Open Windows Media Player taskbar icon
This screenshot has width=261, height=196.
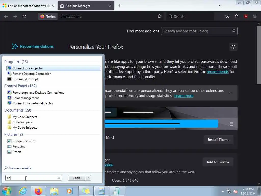[x=69, y=191]
